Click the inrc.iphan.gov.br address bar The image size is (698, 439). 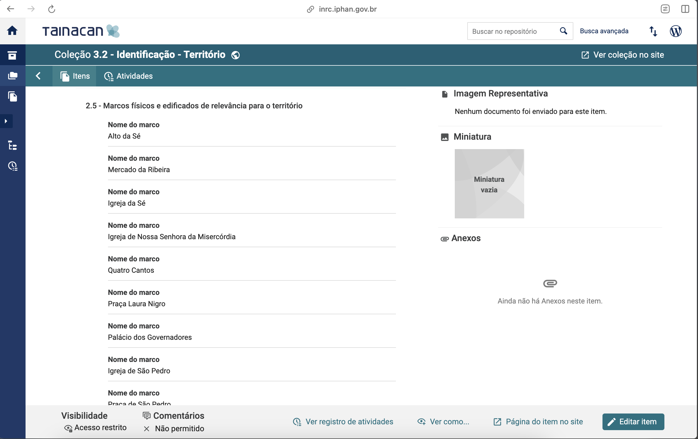(342, 9)
